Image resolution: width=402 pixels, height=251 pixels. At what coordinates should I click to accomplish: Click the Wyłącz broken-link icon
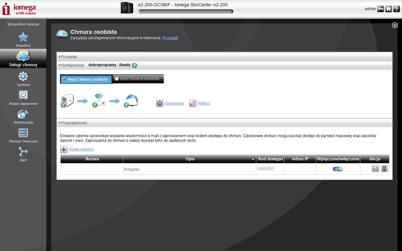[193, 103]
